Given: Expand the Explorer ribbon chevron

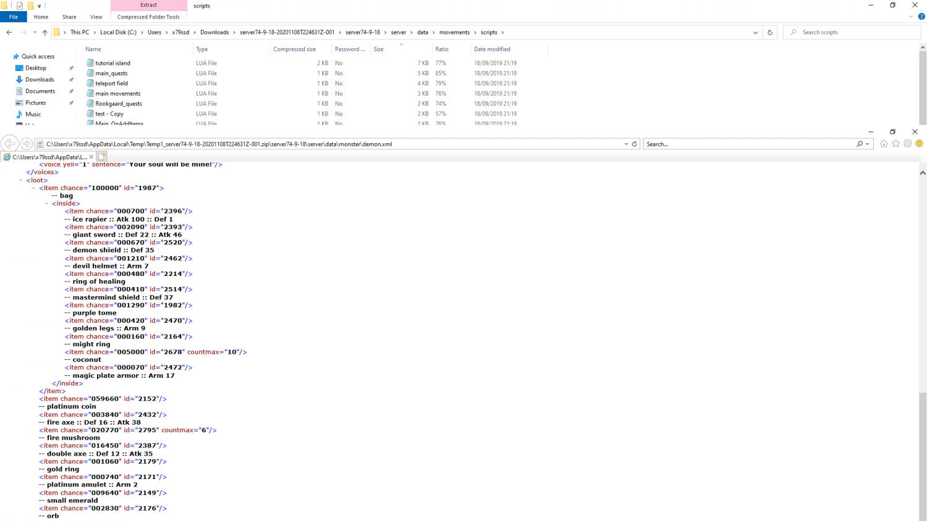Looking at the screenshot, I should 911,17.
